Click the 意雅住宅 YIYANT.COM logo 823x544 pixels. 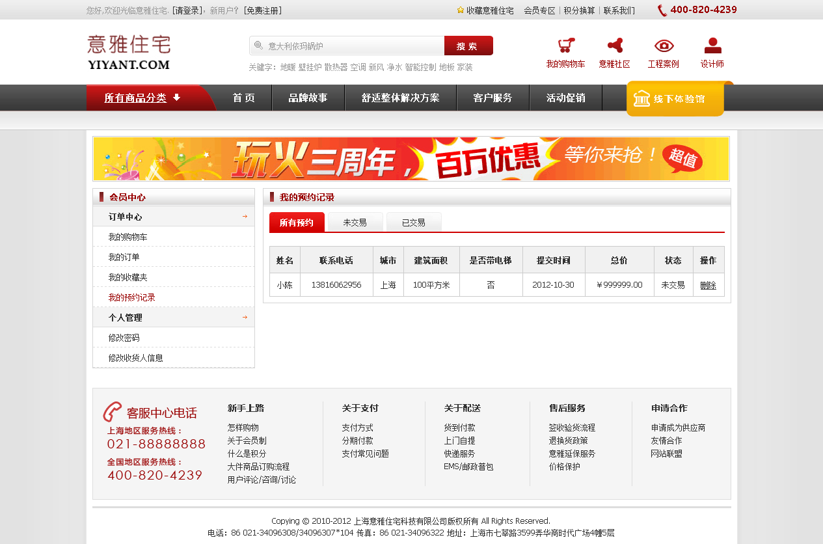click(129, 52)
